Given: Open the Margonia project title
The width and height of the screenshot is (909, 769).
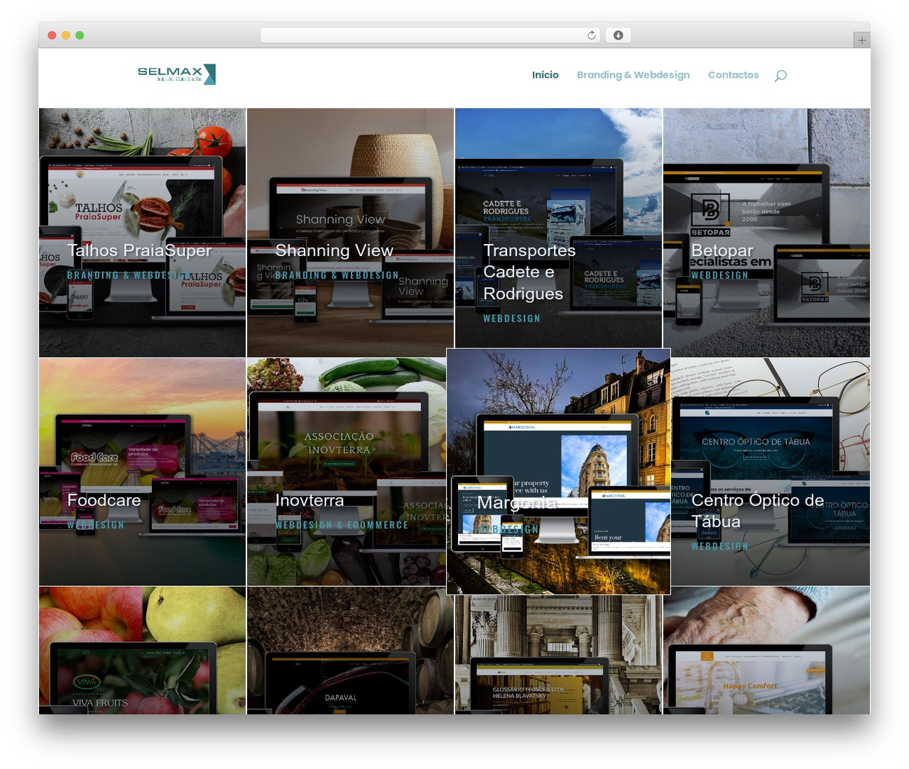Looking at the screenshot, I should (517, 502).
